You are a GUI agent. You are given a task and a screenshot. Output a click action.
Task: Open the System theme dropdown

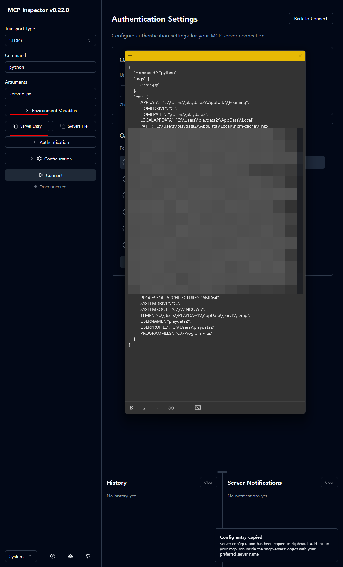pos(21,556)
